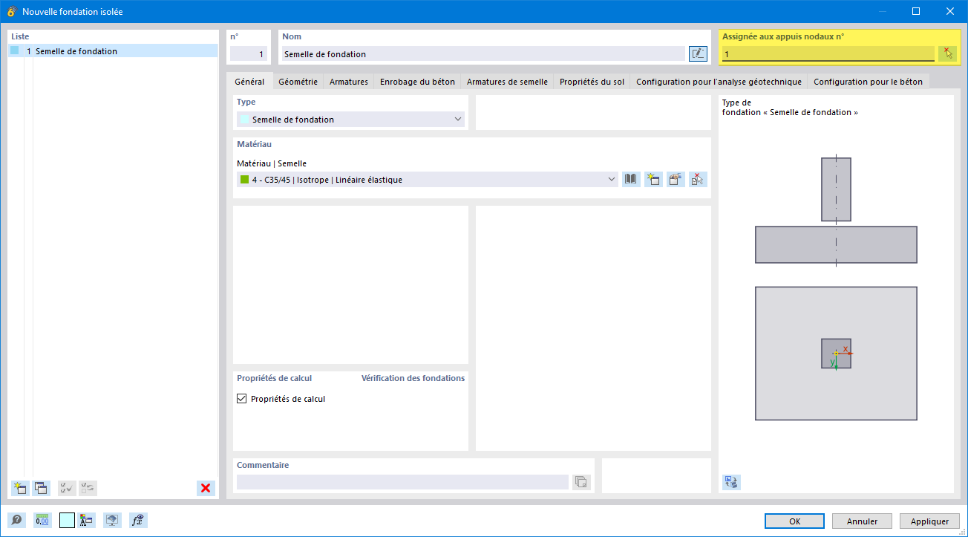
Task: Click the invert selection icon under the list
Action: (x=88, y=488)
